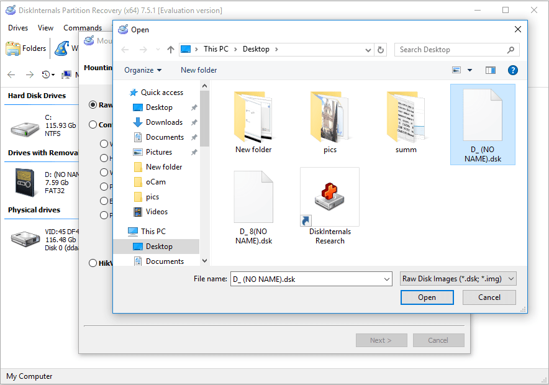Select the Hik radio button option
The image size is (549, 385).
pyautogui.click(x=93, y=263)
